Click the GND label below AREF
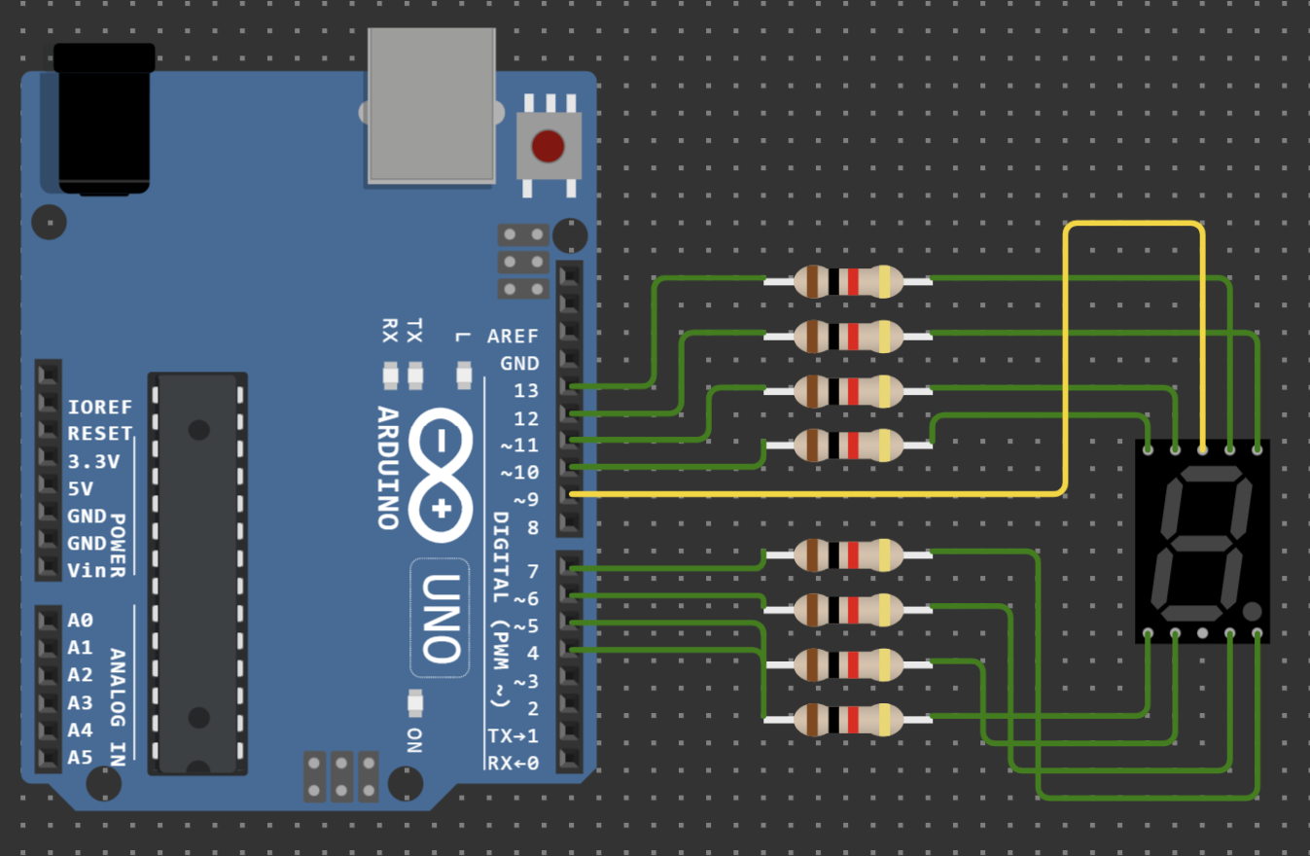This screenshot has width=1310, height=856. (519, 363)
